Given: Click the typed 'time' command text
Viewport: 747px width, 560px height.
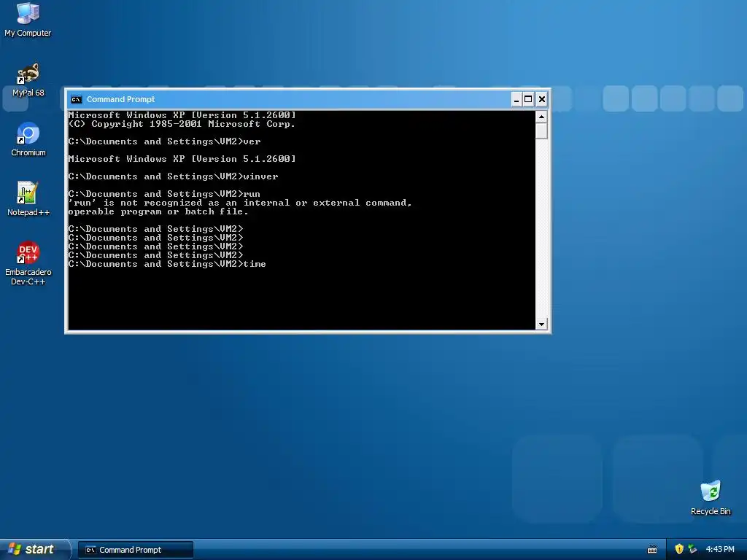Looking at the screenshot, I should pos(255,264).
